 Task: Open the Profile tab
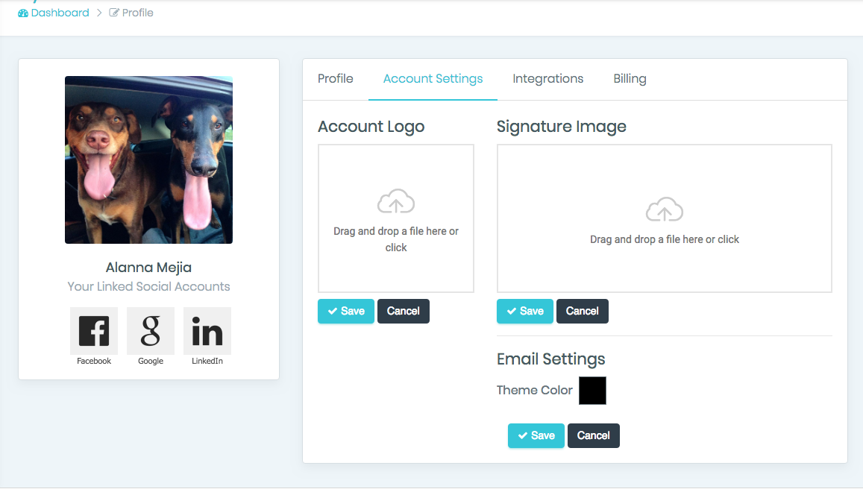[x=335, y=79]
